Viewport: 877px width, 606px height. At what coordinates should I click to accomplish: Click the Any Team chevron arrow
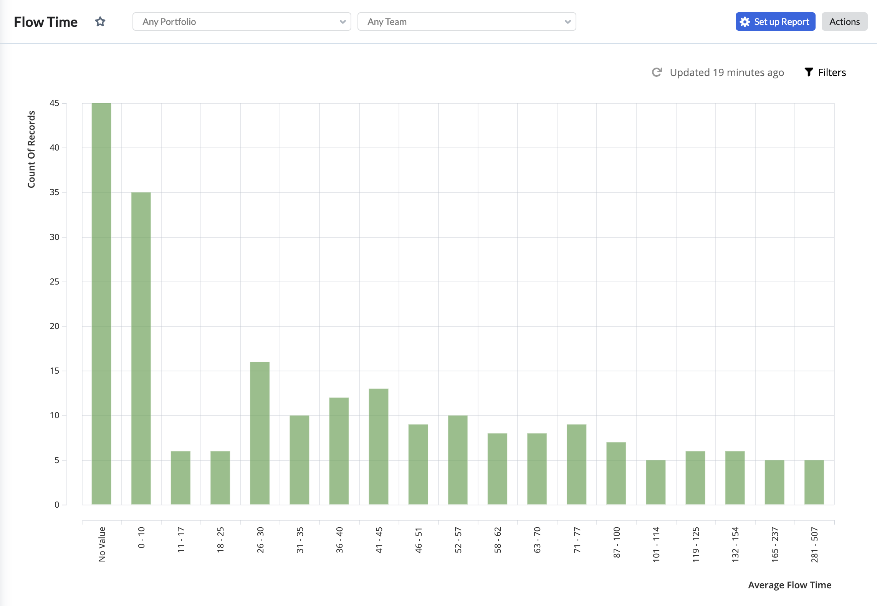(568, 22)
